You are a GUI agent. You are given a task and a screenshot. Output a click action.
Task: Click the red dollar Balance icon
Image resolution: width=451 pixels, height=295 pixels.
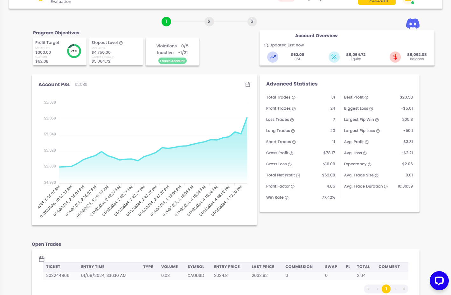coord(395,57)
